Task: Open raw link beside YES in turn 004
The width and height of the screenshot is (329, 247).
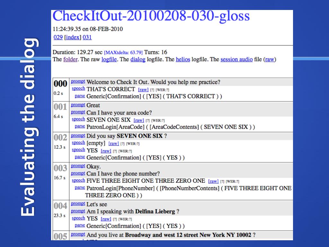Action: pos(106,219)
